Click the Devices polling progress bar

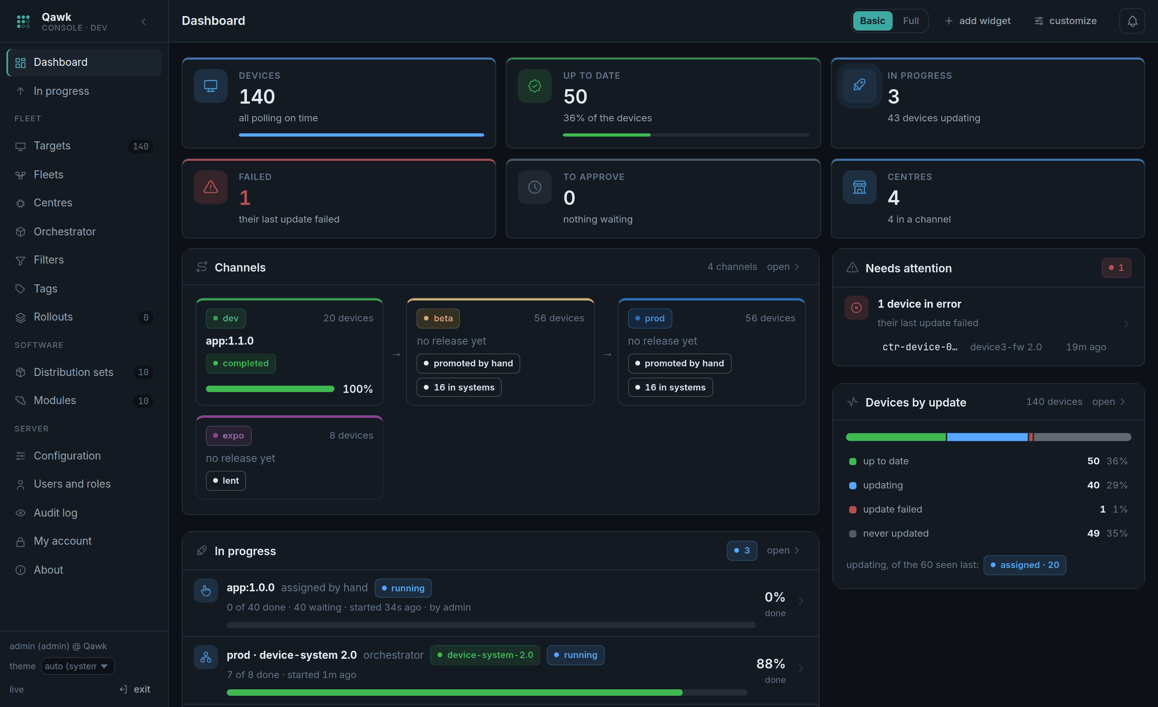[361, 135]
